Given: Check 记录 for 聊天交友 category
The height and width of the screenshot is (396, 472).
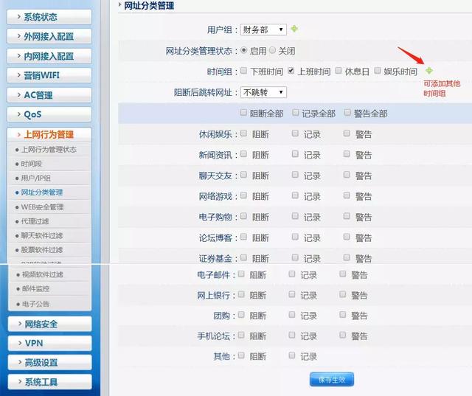Looking at the screenshot, I should tap(296, 176).
